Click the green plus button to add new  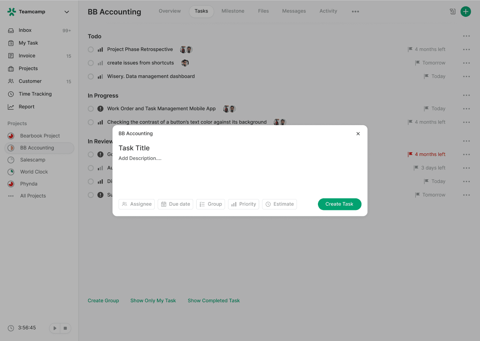(x=466, y=11)
